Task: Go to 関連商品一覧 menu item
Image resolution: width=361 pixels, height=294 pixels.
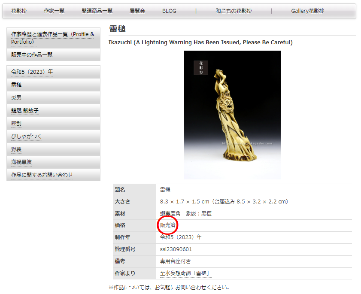Action: click(x=97, y=11)
